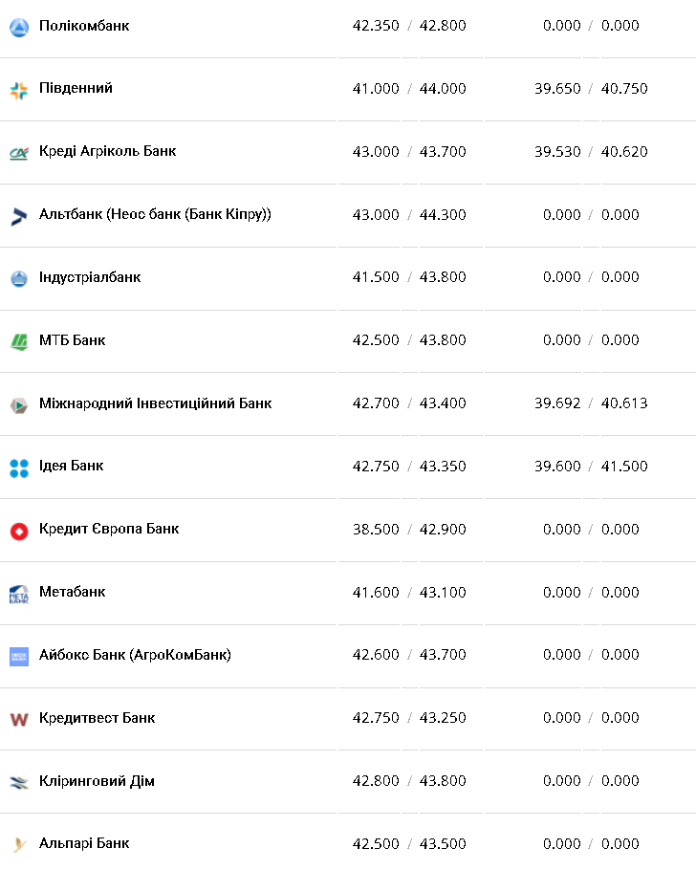Viewport: 696px width, 870px height.
Task: Select Ідея Банк rate 39.600 / 41.500
Action: [x=591, y=467]
